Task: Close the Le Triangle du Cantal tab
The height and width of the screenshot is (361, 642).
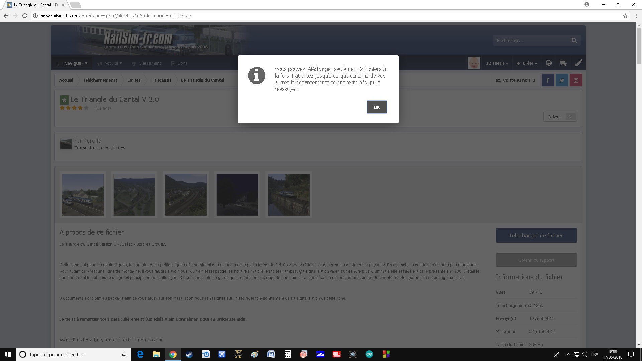Action: [x=63, y=5]
